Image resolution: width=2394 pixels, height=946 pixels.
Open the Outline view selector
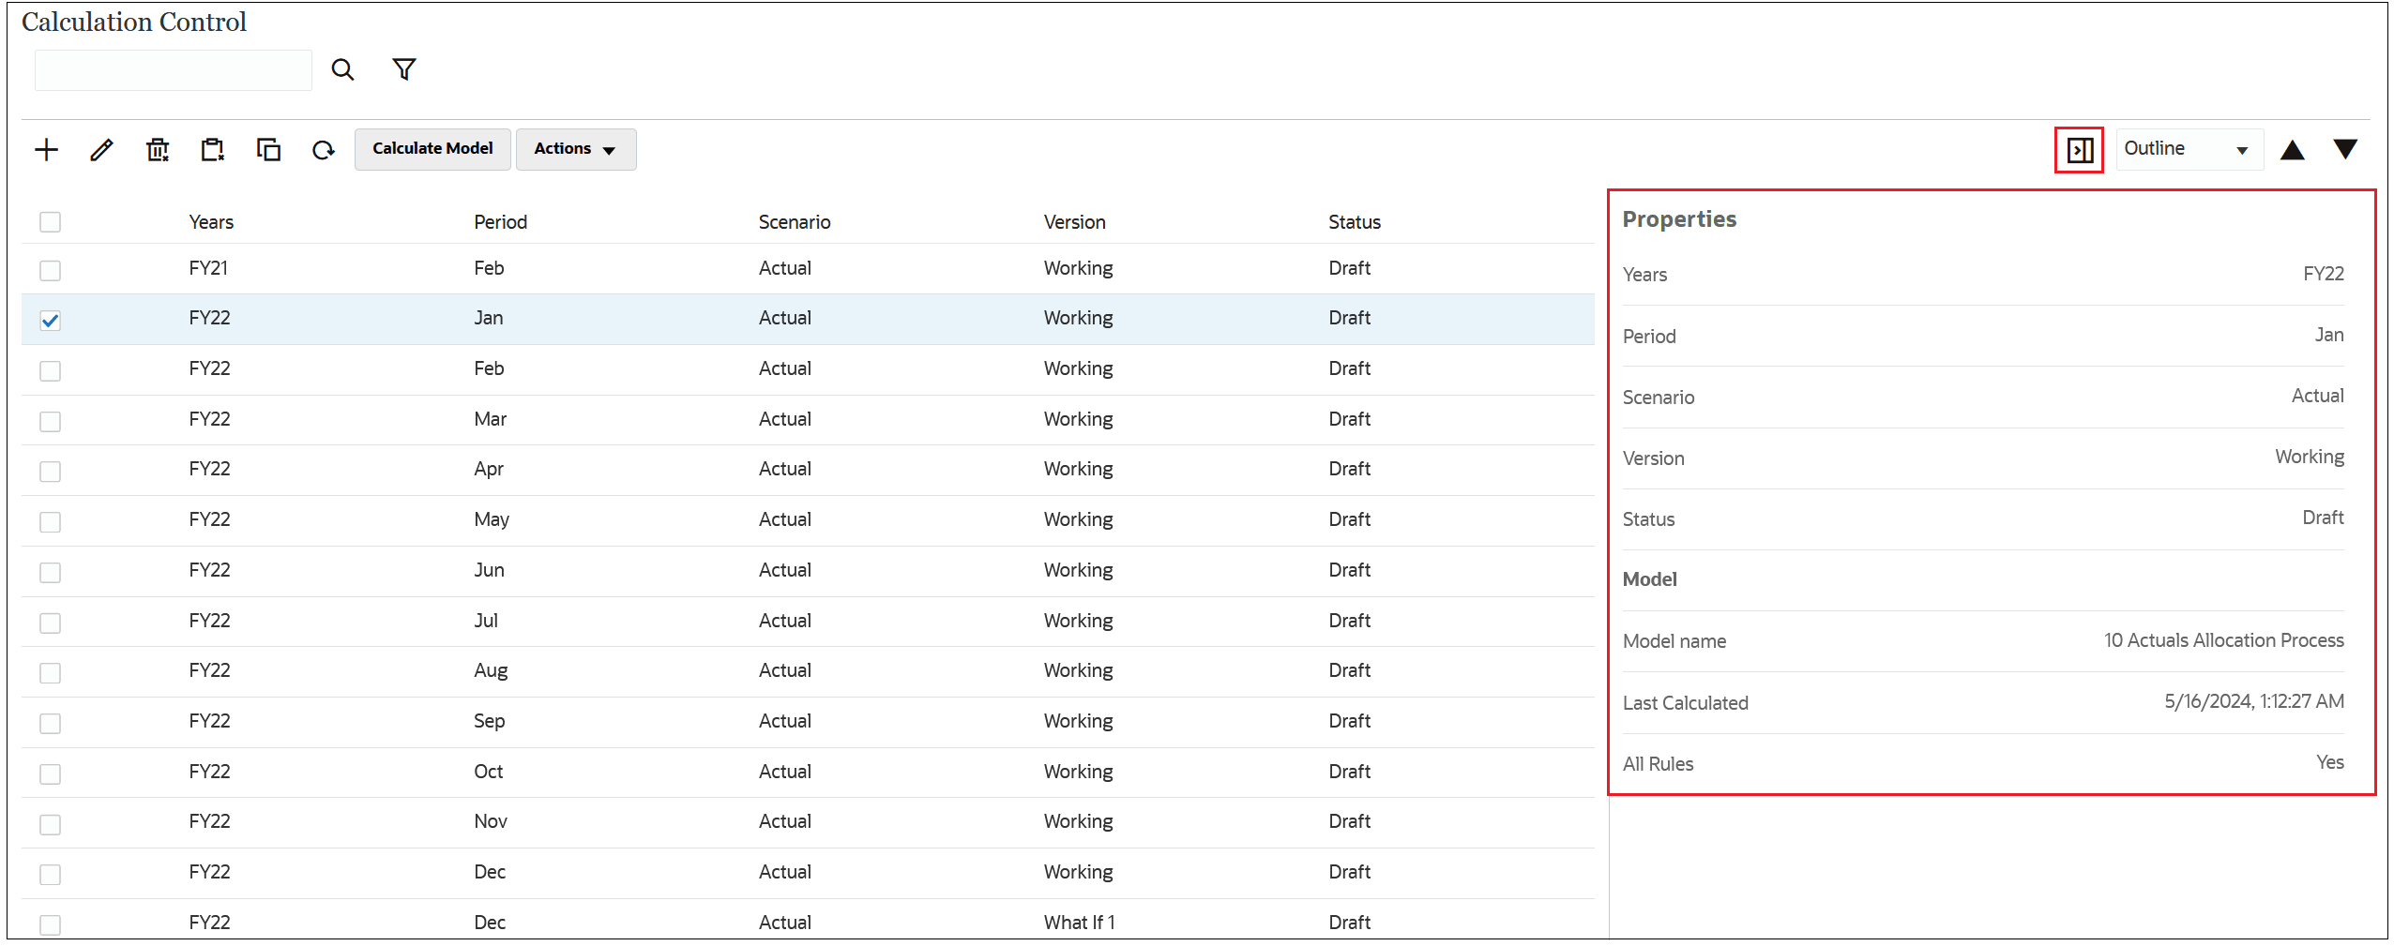(x=2187, y=148)
